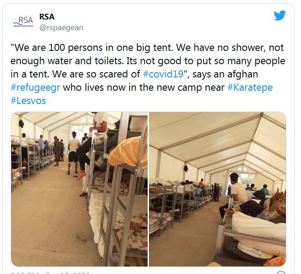Viewport: 301px width, 274px height.
Task: Open the left tent photo with bunk beds
Action: [x=79, y=189]
